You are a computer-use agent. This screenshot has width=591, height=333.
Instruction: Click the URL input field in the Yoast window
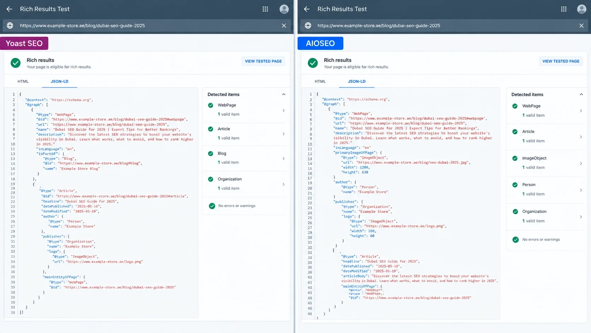click(147, 25)
